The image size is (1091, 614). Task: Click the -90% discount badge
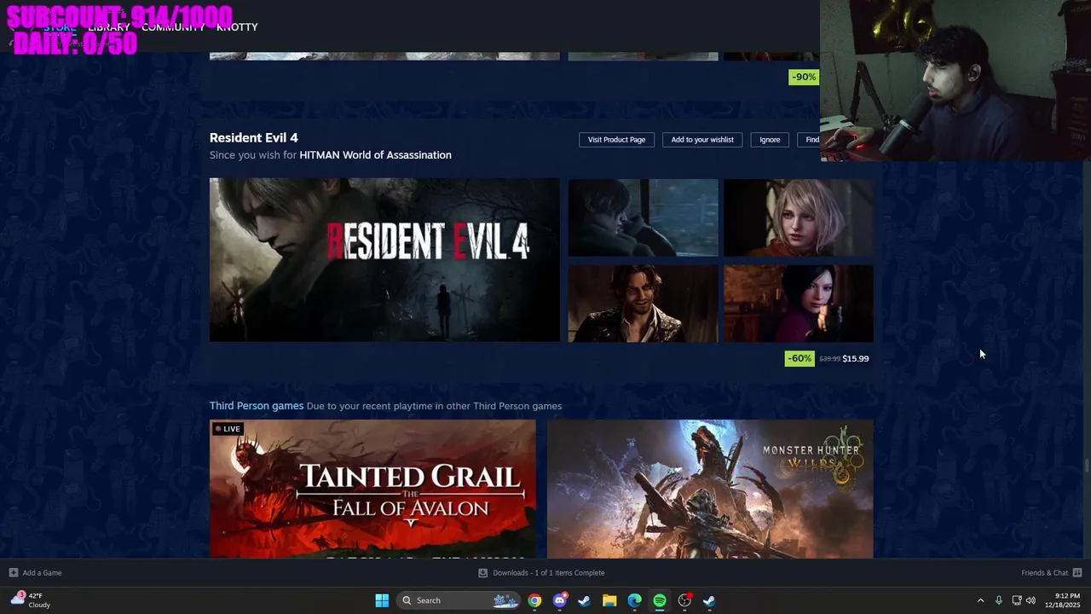tap(804, 77)
